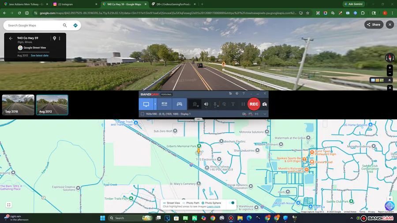Open Google Maps directions icon
Screen dimensions: 397x223
pyautogui.click(x=75, y=25)
